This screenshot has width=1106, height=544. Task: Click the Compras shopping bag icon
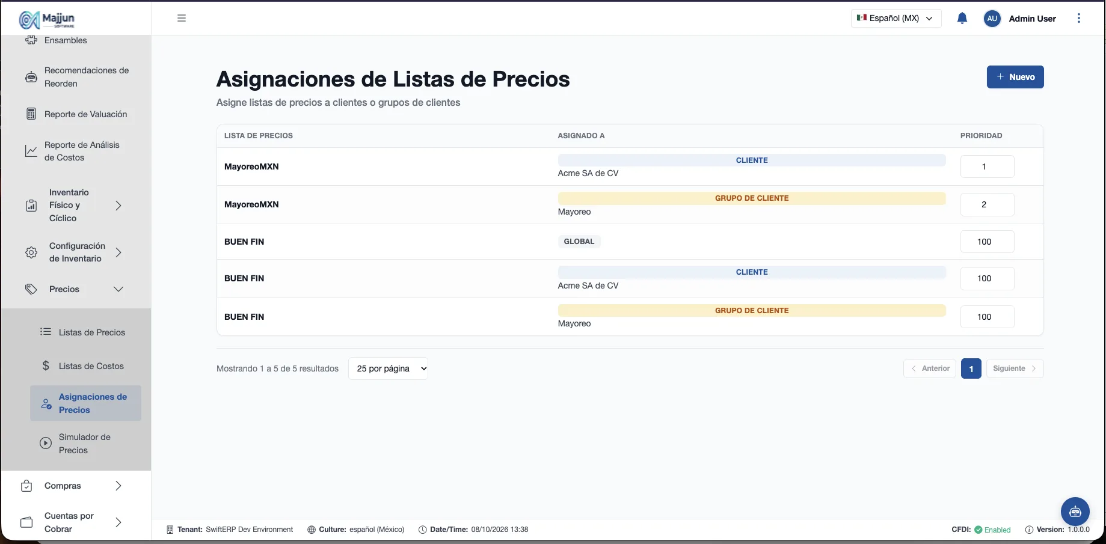[26, 486]
